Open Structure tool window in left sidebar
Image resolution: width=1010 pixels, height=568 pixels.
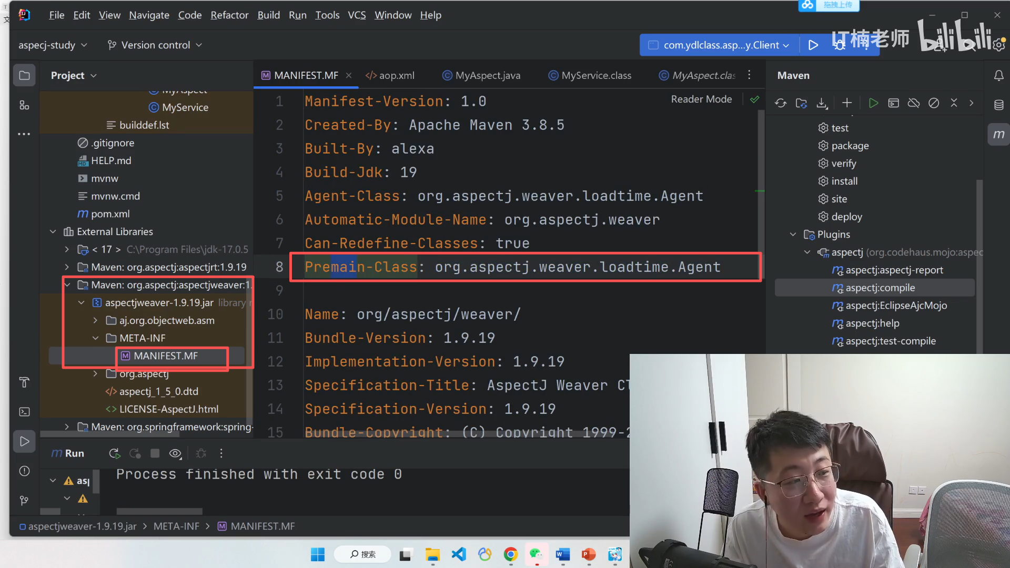click(x=24, y=105)
